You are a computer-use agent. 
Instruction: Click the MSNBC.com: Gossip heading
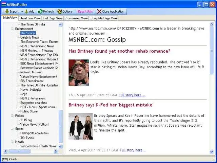pyautogui.click(x=97, y=40)
